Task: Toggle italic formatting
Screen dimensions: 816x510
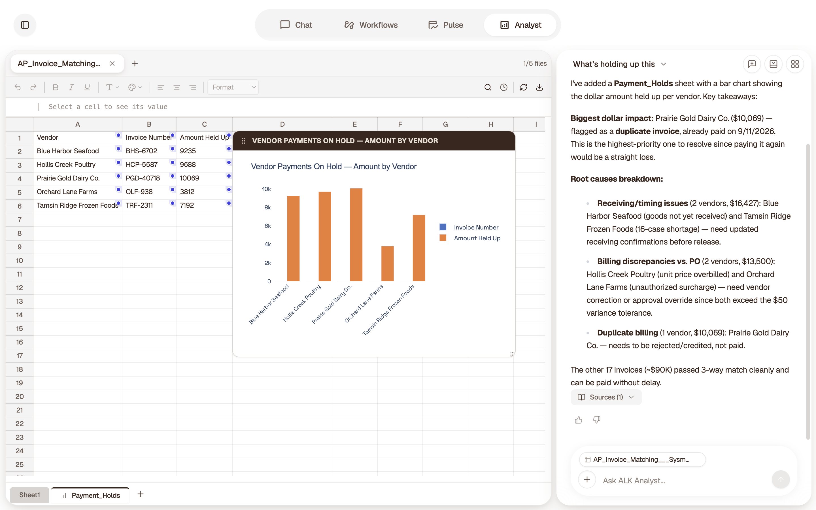Action: tap(71, 87)
